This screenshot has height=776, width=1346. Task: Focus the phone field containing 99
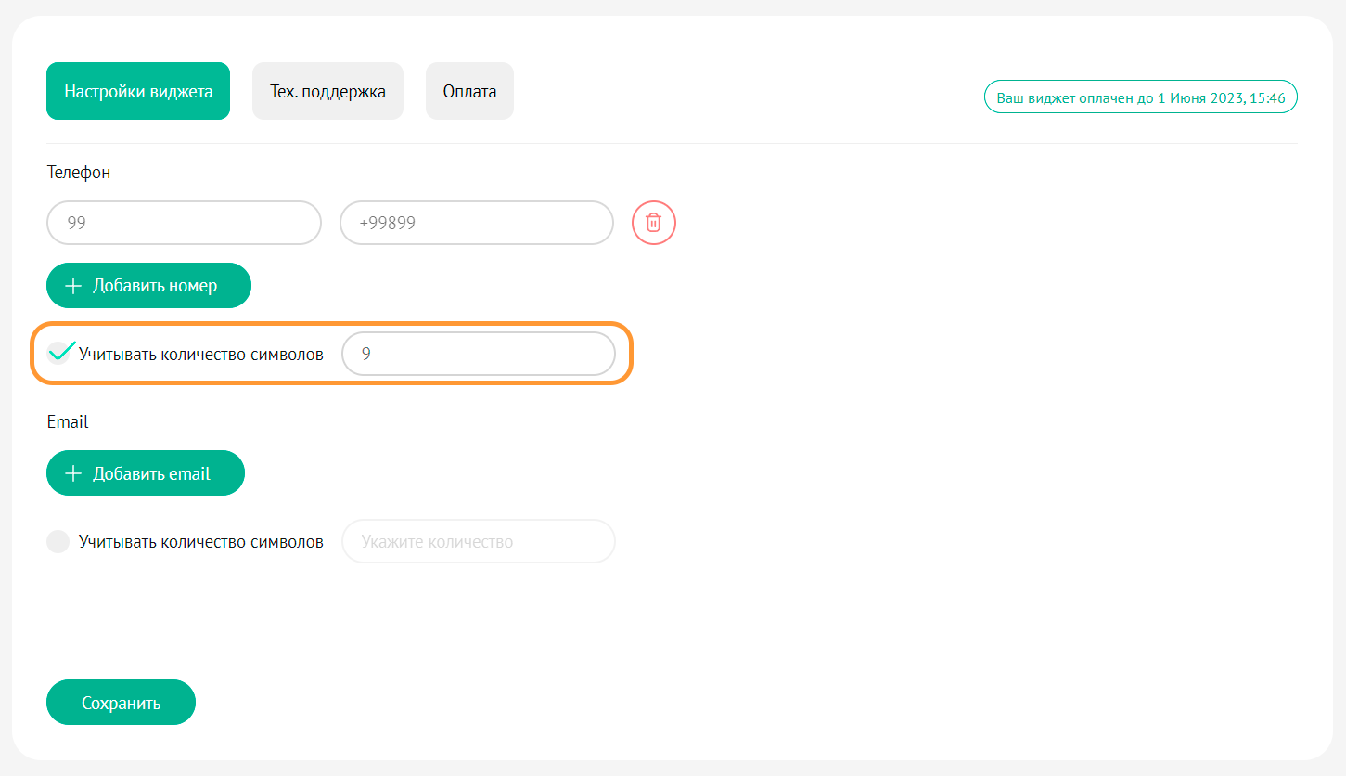184,223
